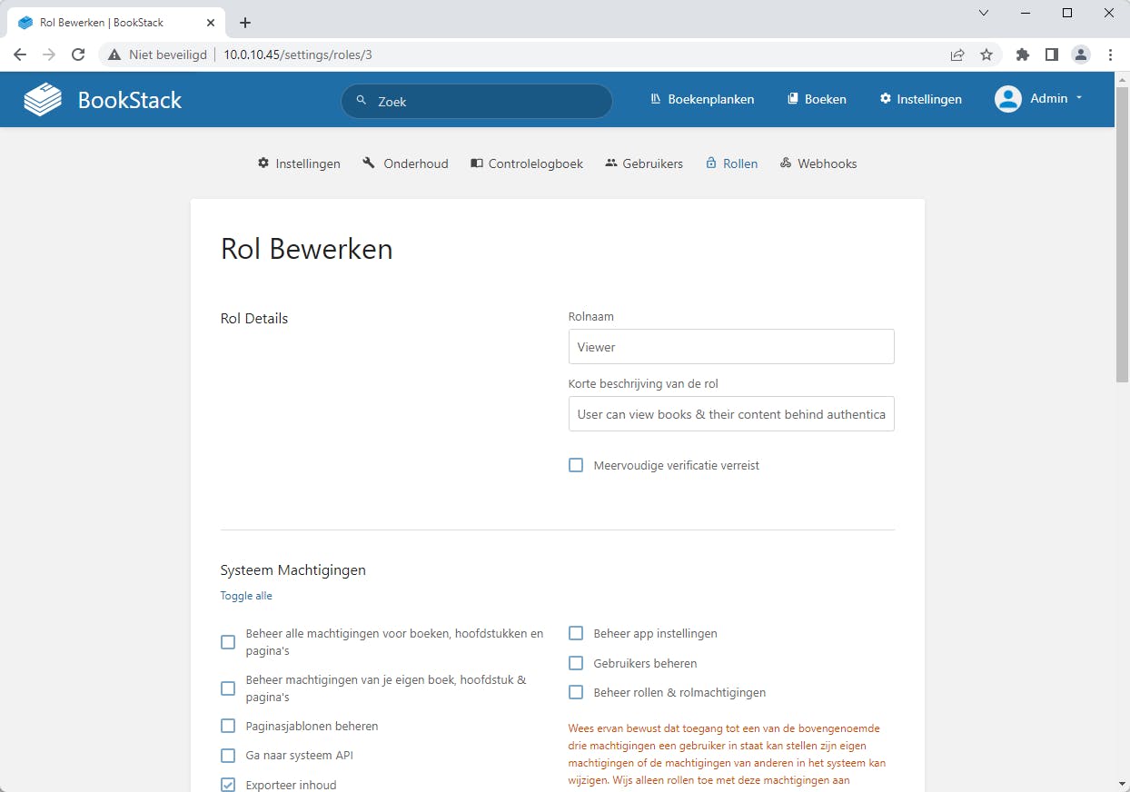
Task: Open the Chrome profile icon
Action: [x=1081, y=54]
